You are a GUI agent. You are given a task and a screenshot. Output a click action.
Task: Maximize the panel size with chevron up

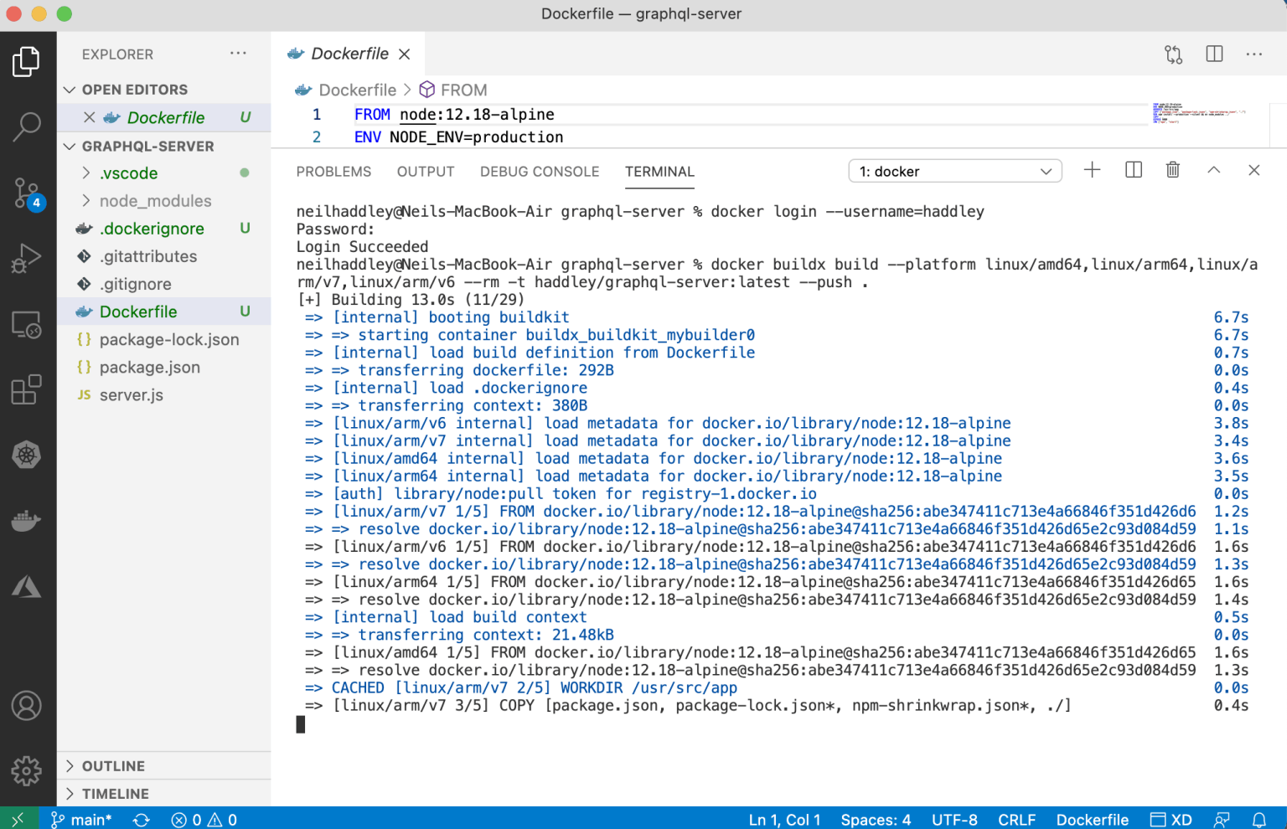(1213, 170)
